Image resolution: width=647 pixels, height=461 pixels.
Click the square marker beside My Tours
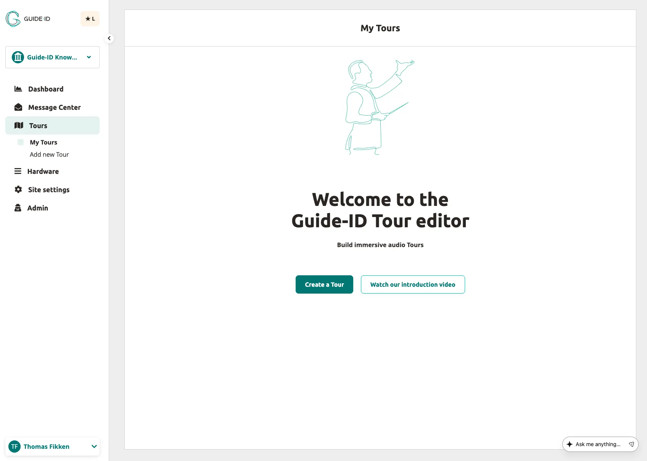click(x=21, y=142)
